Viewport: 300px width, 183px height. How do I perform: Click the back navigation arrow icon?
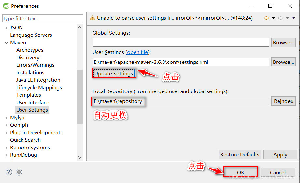pyautogui.click(x=267, y=18)
